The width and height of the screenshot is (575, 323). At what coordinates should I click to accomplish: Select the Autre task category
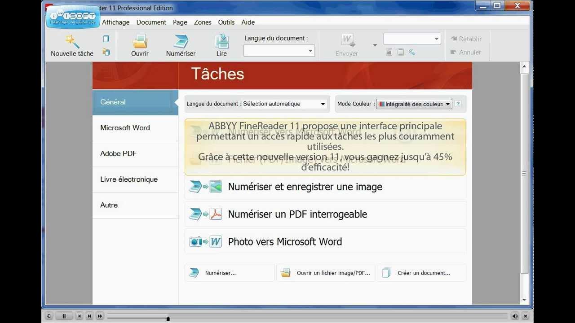(x=135, y=205)
